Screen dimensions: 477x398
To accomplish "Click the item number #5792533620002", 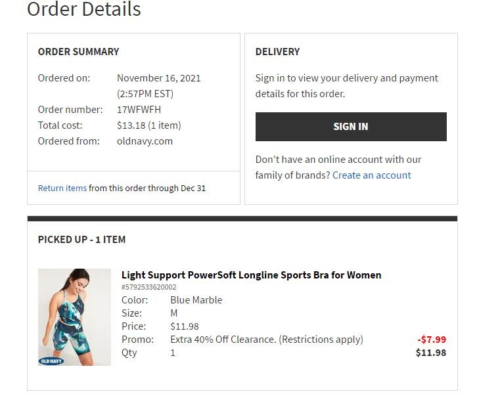I will tap(148, 287).
